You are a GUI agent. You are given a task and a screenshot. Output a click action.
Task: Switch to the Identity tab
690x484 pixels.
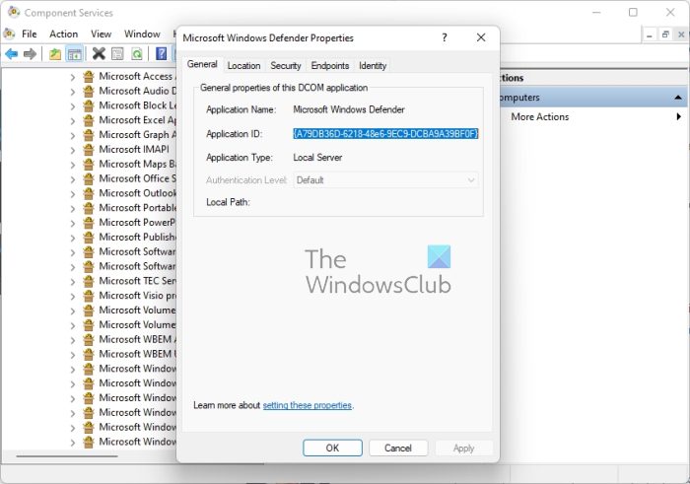point(373,66)
